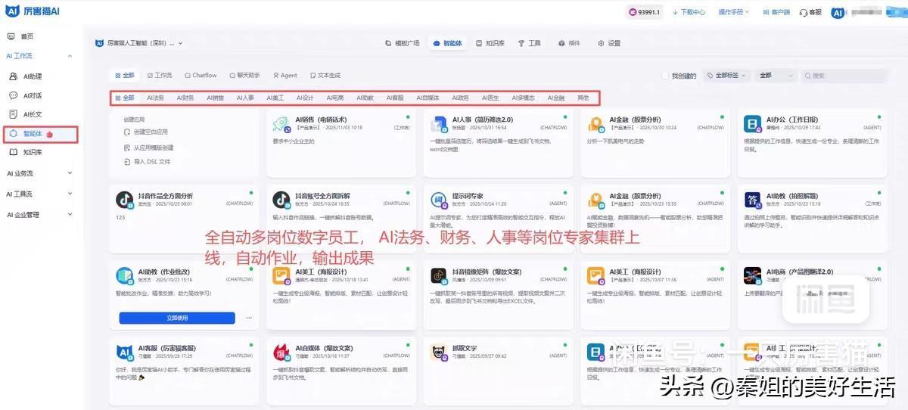Open the more-options menu on the AI助教（作业批改）card

[x=248, y=318]
